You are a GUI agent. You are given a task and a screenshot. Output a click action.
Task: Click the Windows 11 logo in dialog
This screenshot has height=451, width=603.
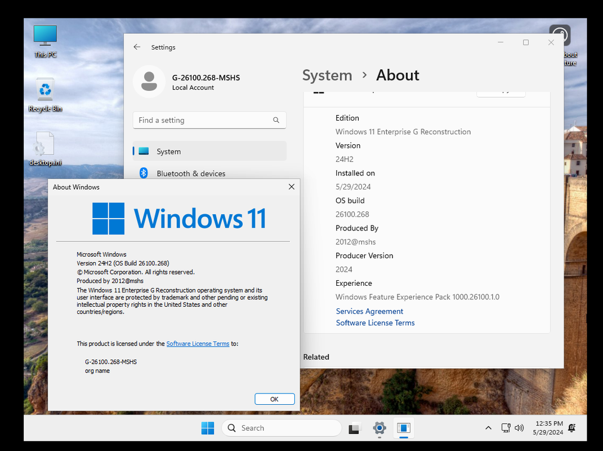(179, 218)
